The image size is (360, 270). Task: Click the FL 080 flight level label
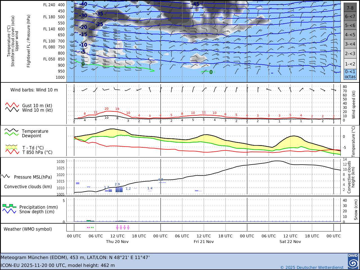[49, 47]
